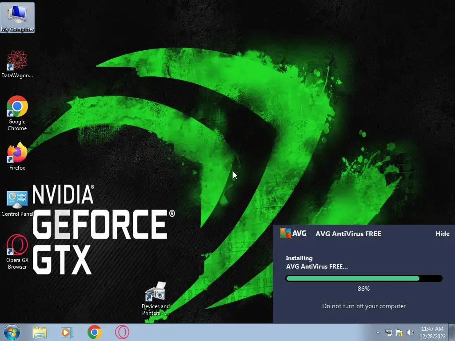
Task: Select the Control Panel desktop icon
Action: pyautogui.click(x=17, y=203)
